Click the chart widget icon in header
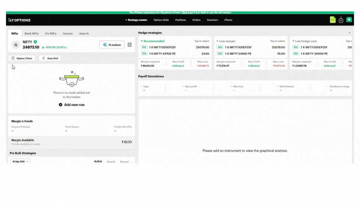Screen dimensions: 360x202 click(x=341, y=20)
